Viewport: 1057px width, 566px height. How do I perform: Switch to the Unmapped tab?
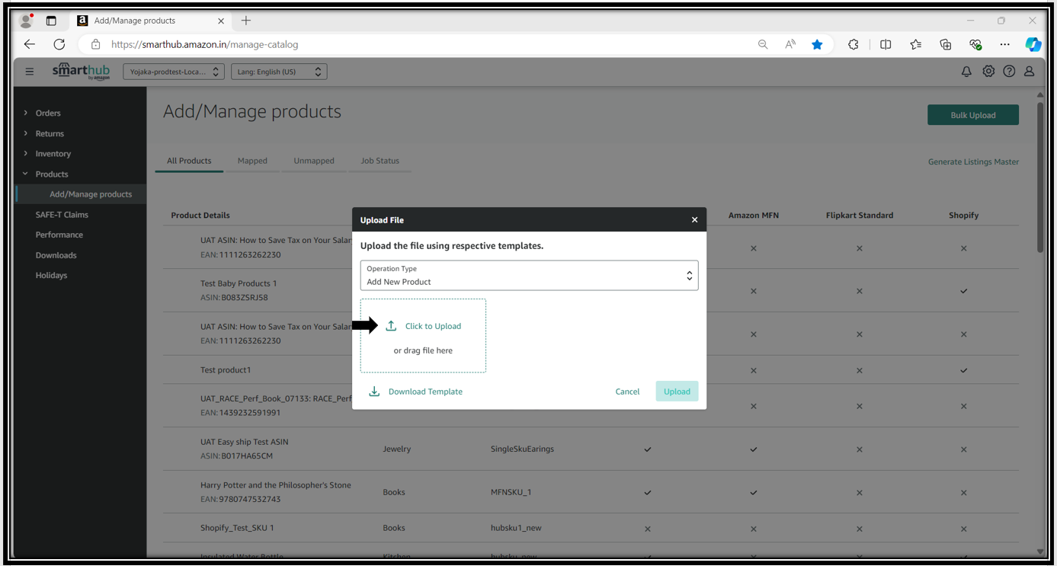pyautogui.click(x=314, y=161)
